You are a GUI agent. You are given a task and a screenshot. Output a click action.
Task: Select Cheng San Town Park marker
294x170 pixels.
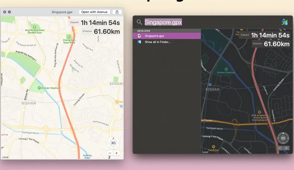coord(69,37)
